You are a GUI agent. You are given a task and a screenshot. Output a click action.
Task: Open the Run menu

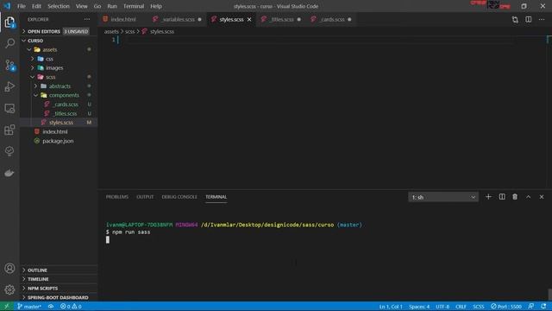click(112, 6)
